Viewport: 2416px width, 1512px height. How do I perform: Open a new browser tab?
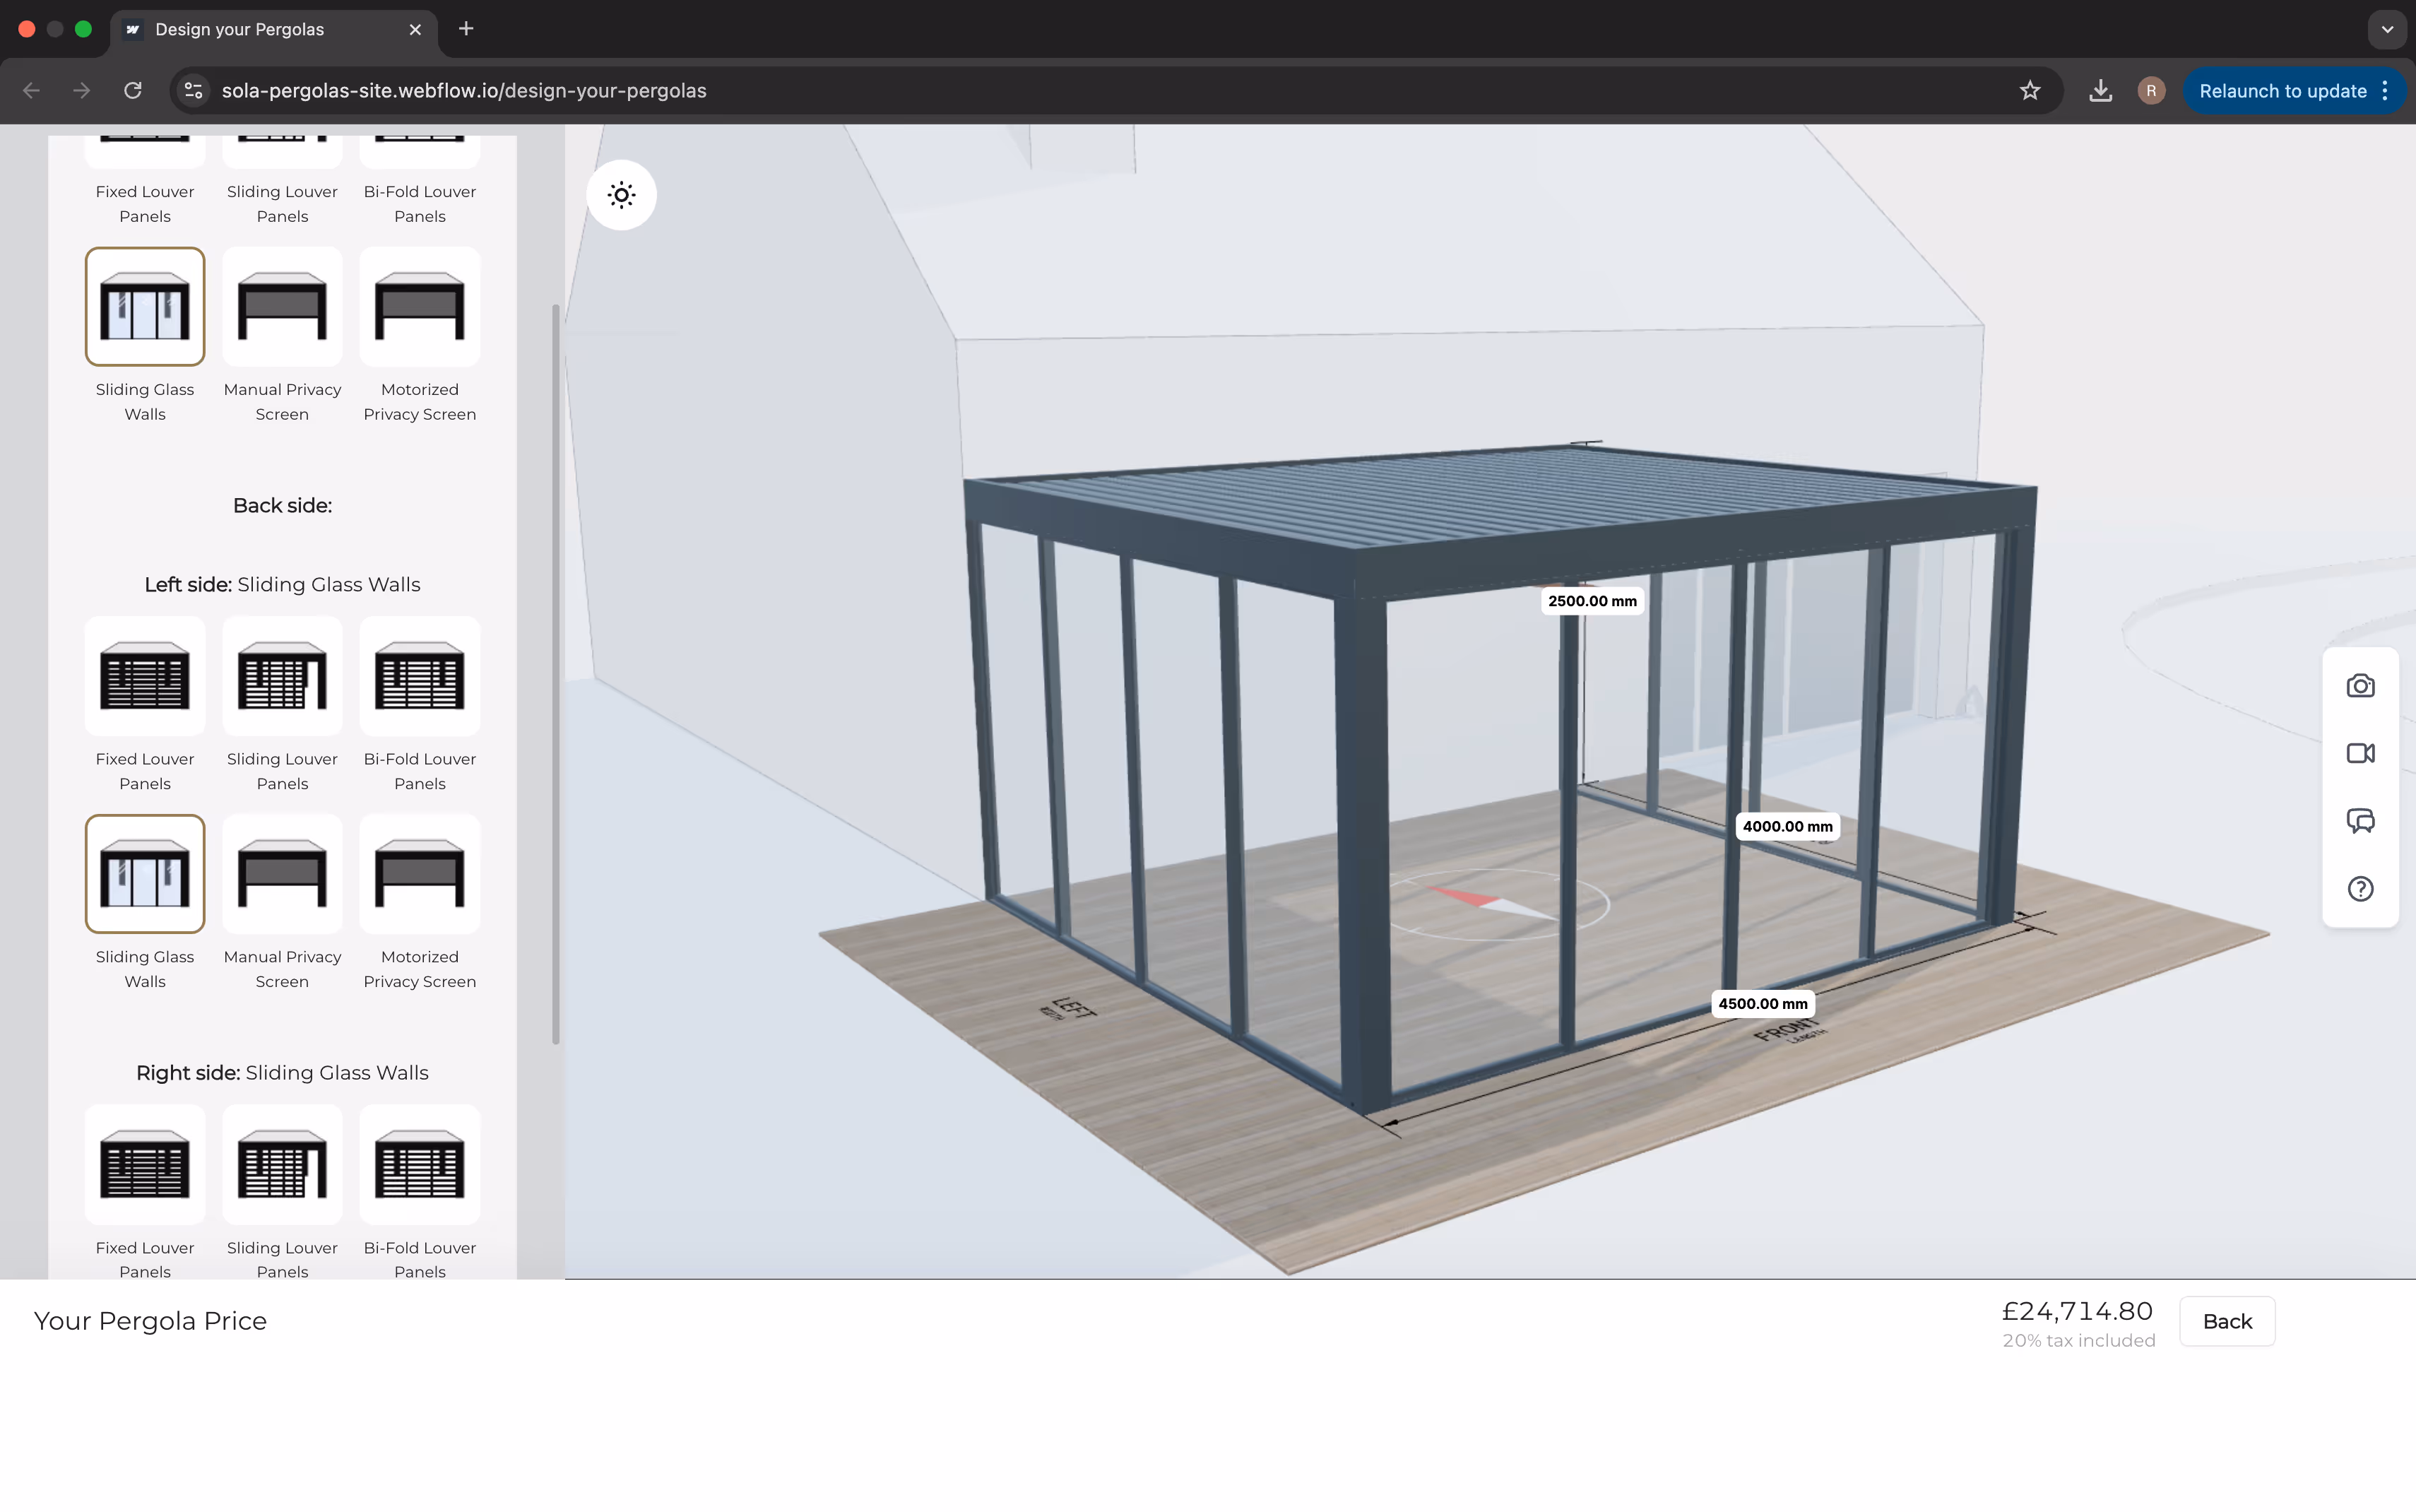tap(466, 29)
